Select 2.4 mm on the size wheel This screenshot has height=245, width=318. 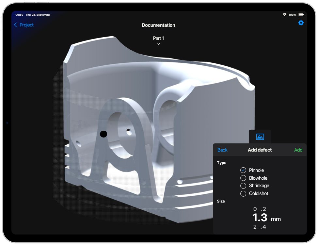pos(260,226)
